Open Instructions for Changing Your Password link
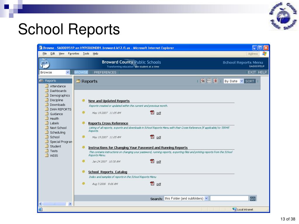 coord(138,148)
